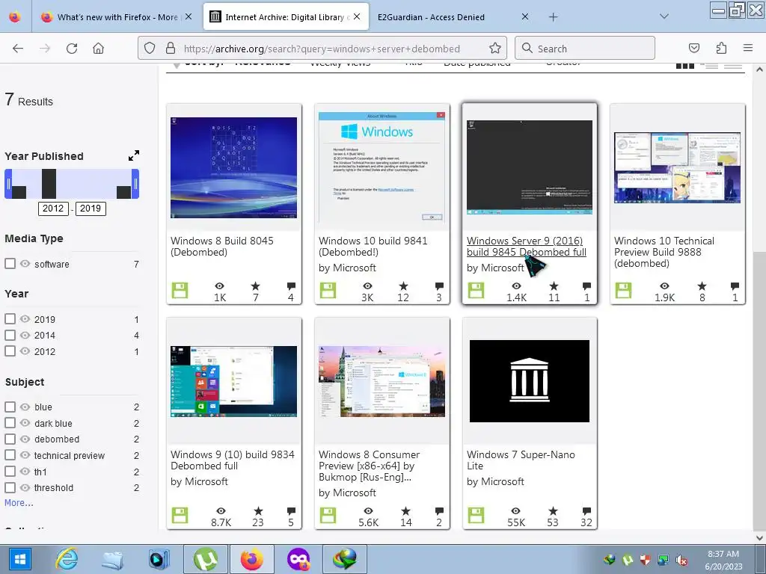Check the software media type filter
The height and width of the screenshot is (574, 766).
pyautogui.click(x=10, y=264)
